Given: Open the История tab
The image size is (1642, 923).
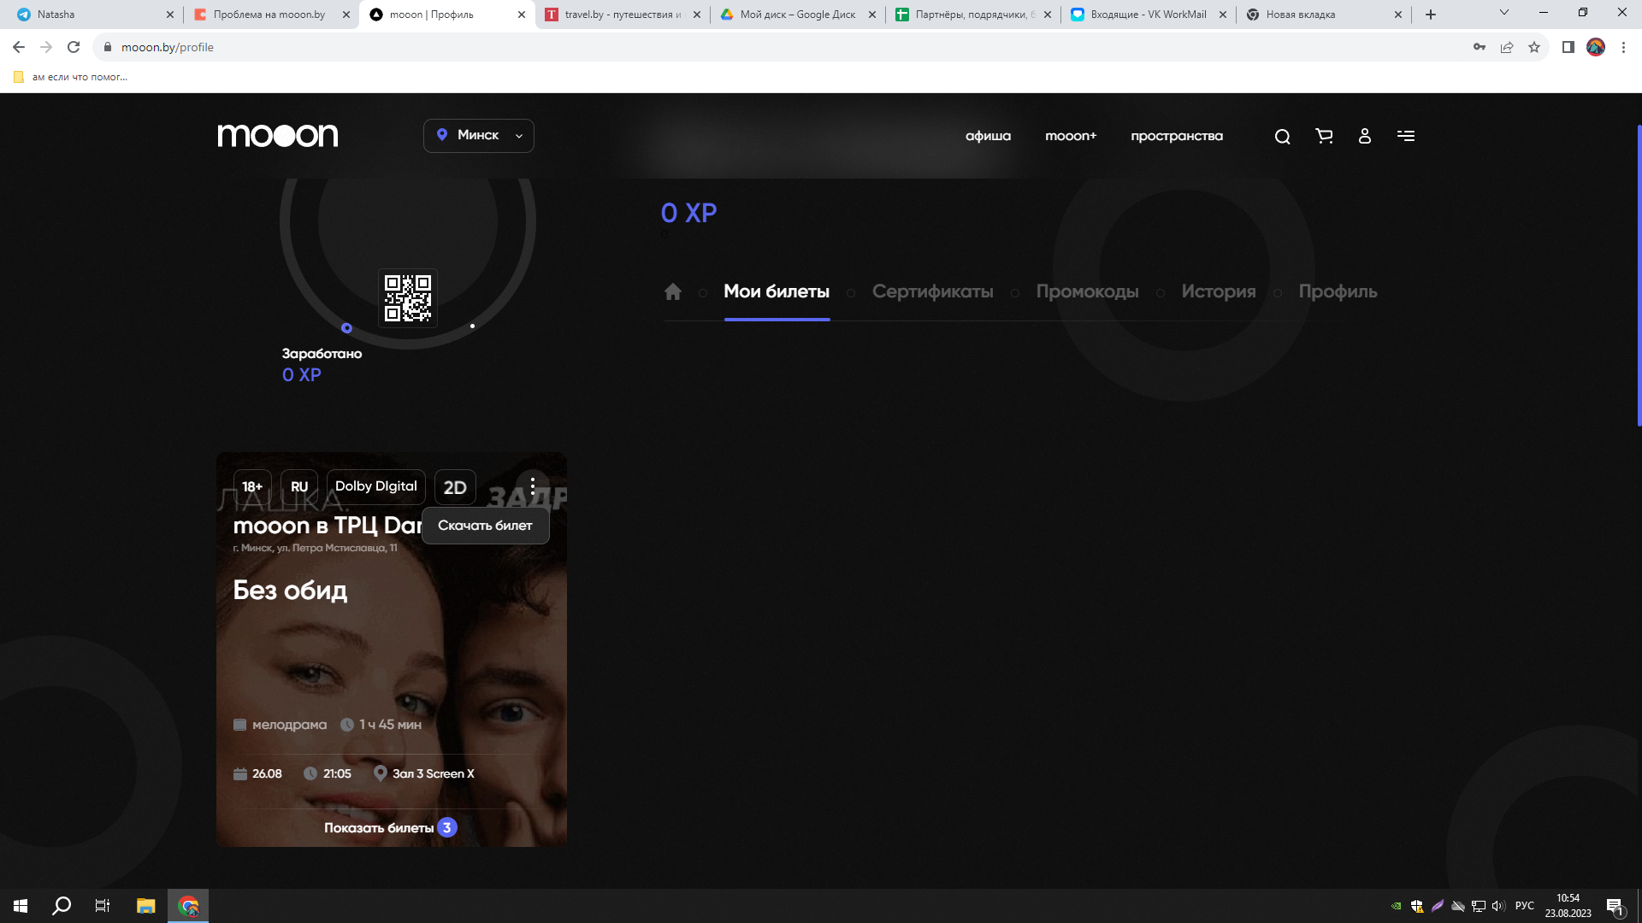Looking at the screenshot, I should 1218,292.
